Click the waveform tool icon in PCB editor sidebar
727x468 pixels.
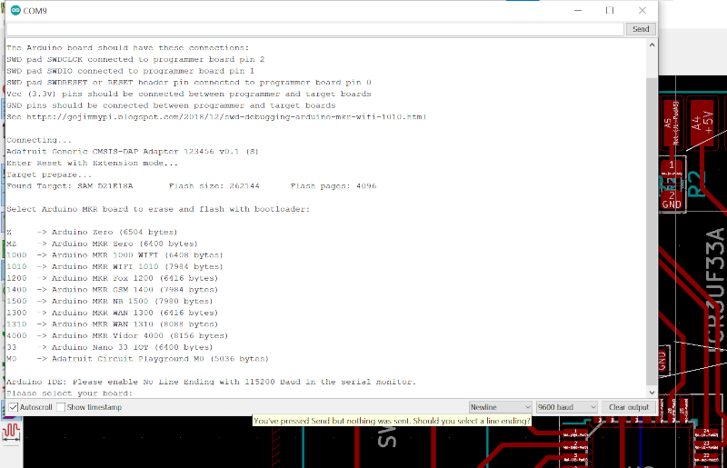(x=11, y=432)
